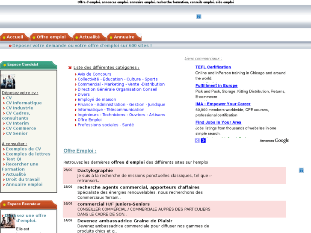Open commercial H/F Juniors-Seniors job offer
Viewport: 311px width, 233px height.
pyautogui.click(x=113, y=204)
